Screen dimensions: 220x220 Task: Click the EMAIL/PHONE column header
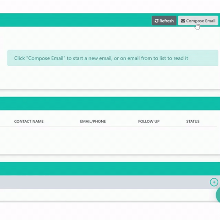93,121
